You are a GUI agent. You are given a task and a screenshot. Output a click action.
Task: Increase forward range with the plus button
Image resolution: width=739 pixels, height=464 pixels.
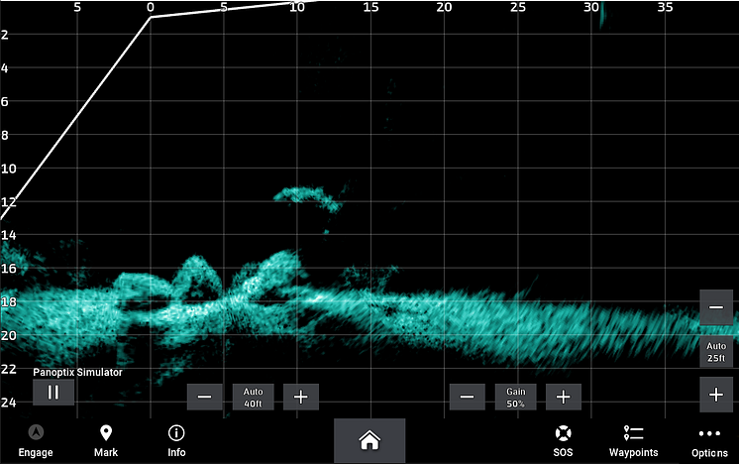pos(301,397)
